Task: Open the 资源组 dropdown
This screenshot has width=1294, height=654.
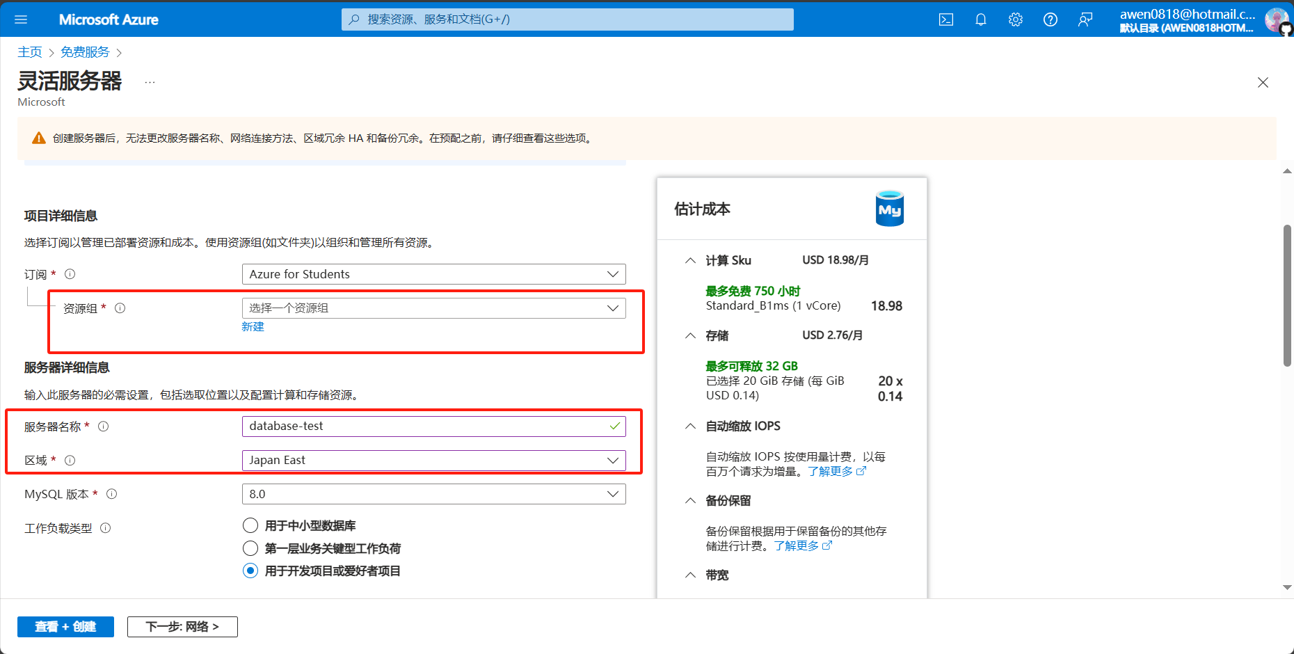Action: point(433,308)
